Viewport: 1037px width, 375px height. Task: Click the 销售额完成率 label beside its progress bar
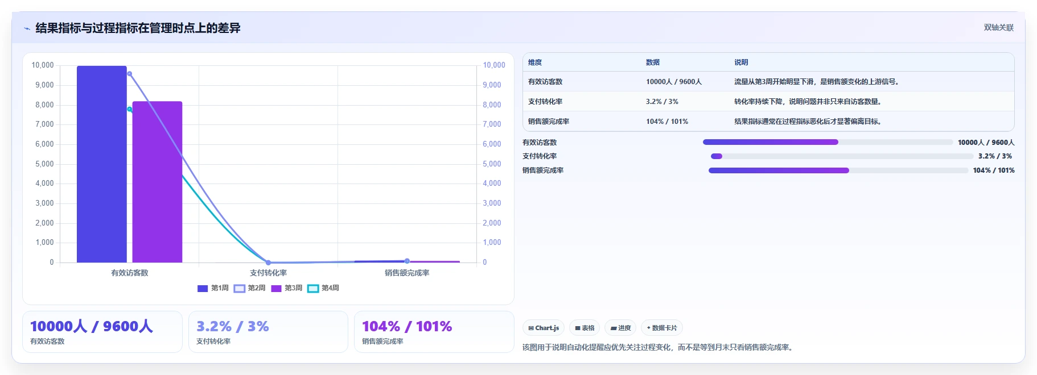pyautogui.click(x=543, y=170)
